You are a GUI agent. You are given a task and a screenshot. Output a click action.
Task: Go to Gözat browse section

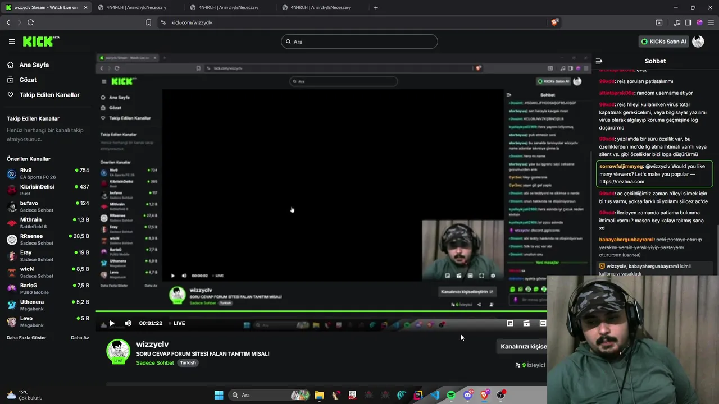28,80
